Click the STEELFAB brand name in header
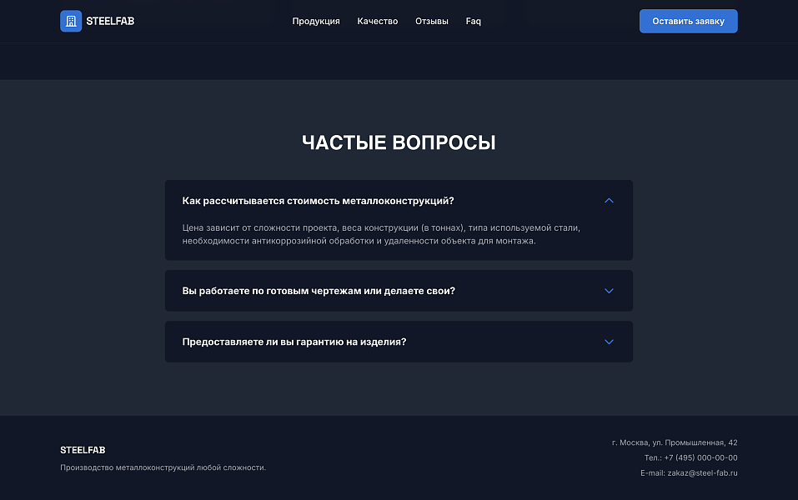The height and width of the screenshot is (500, 798). (110, 21)
